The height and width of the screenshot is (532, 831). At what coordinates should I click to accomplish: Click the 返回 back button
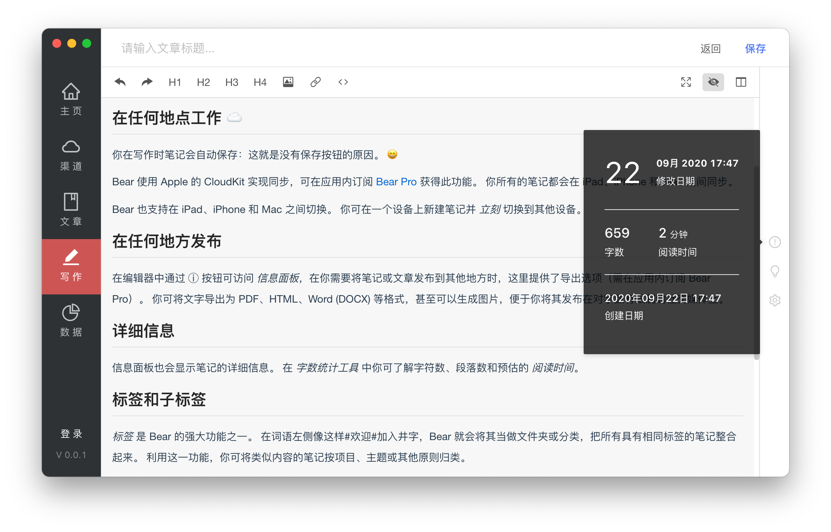(x=710, y=49)
